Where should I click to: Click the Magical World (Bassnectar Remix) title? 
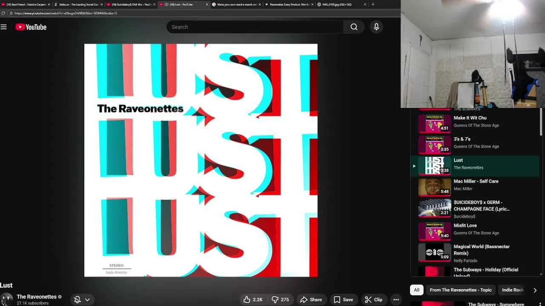point(482,250)
